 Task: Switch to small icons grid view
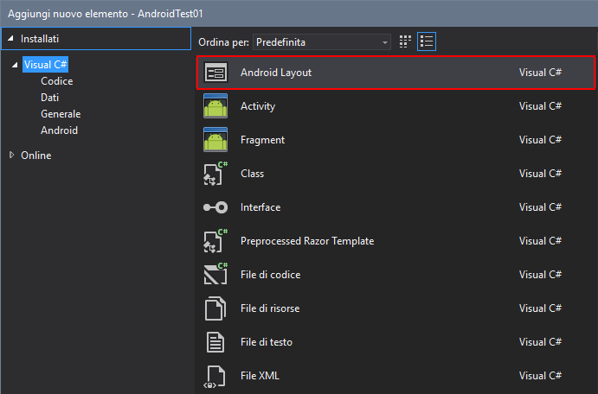405,41
